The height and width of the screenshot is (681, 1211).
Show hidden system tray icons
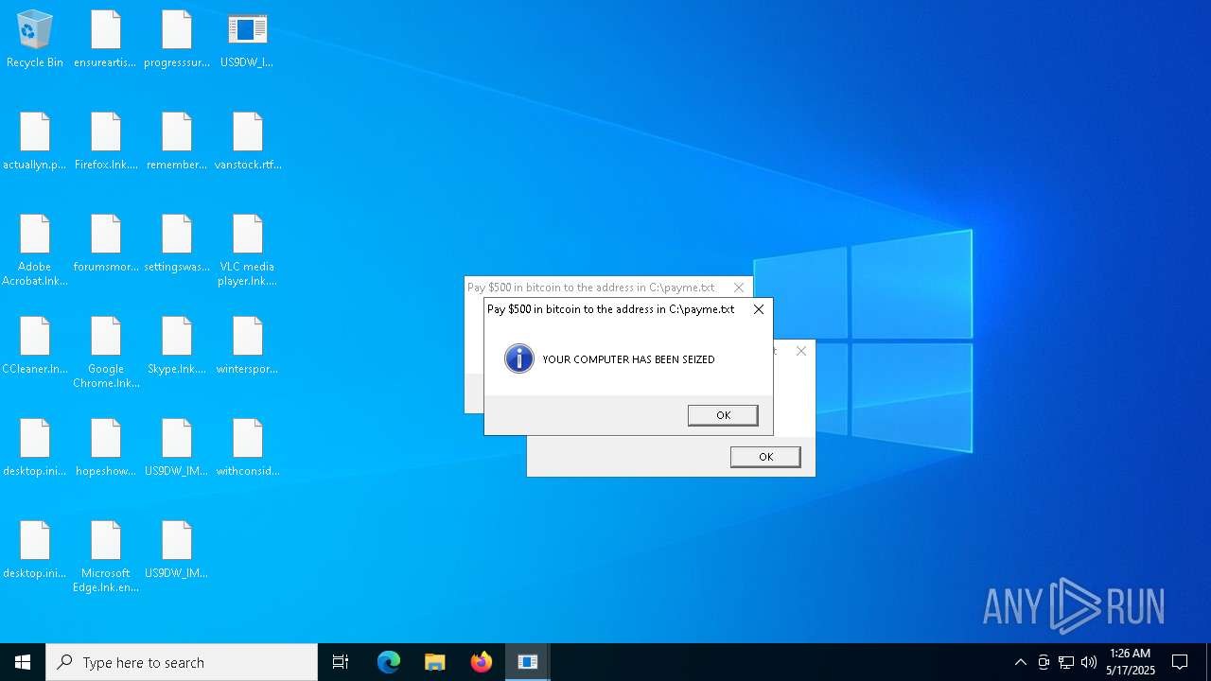point(1021,662)
